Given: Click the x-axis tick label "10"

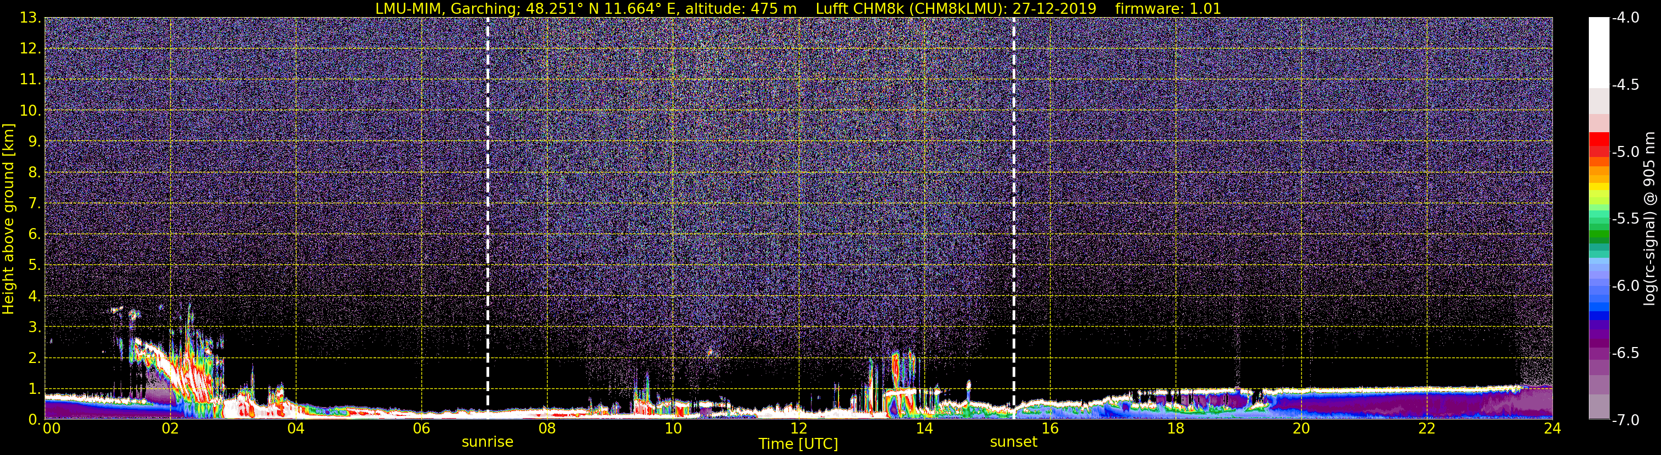Looking at the screenshot, I should click(x=673, y=429).
